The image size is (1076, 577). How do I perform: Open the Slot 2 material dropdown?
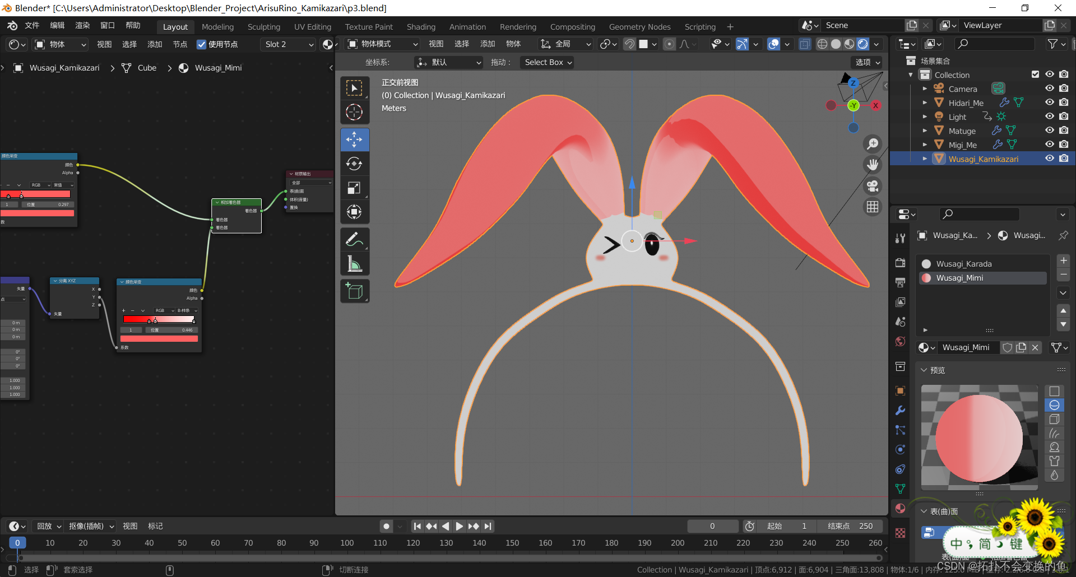click(x=289, y=44)
